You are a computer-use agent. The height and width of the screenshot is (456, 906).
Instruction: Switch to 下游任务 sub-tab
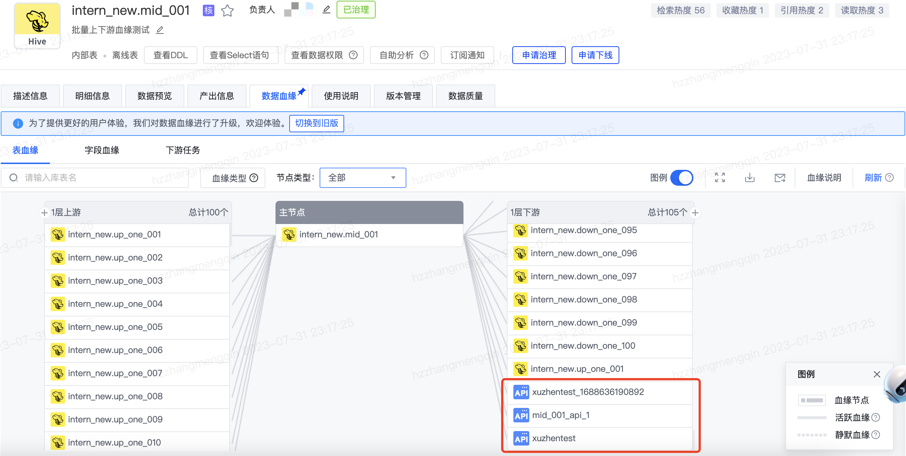pos(183,150)
